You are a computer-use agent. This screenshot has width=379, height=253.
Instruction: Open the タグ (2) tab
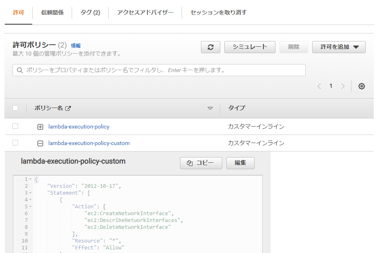[x=90, y=12]
